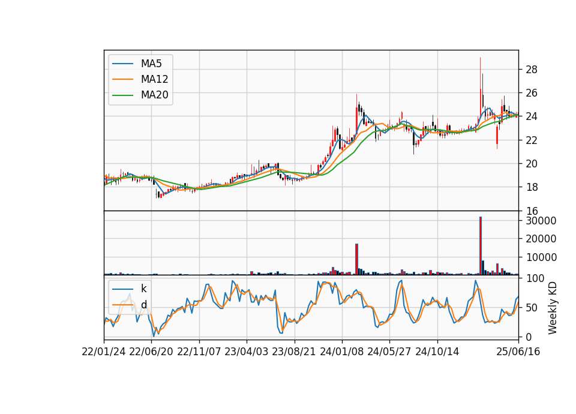
Task: Click the volume axis value 20000
Action: pos(541,239)
